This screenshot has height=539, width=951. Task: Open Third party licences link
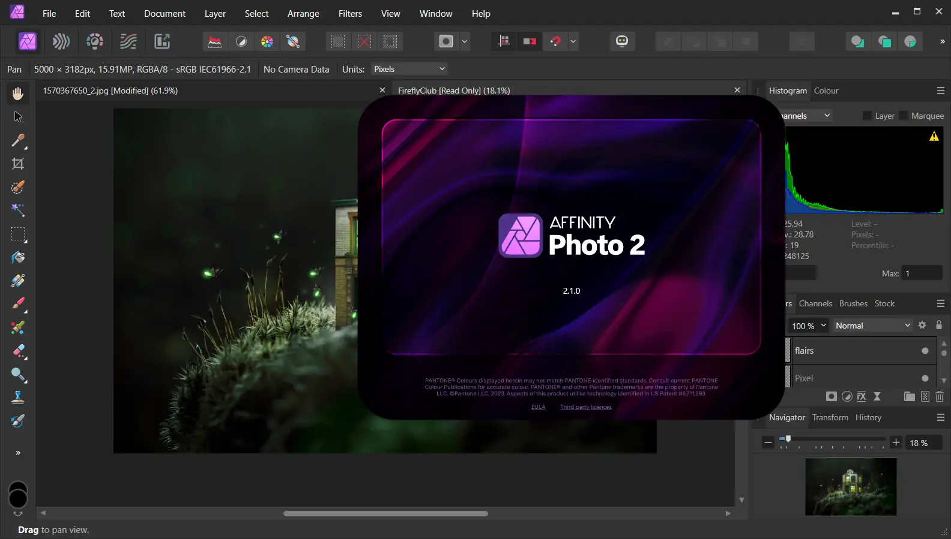[585, 407]
